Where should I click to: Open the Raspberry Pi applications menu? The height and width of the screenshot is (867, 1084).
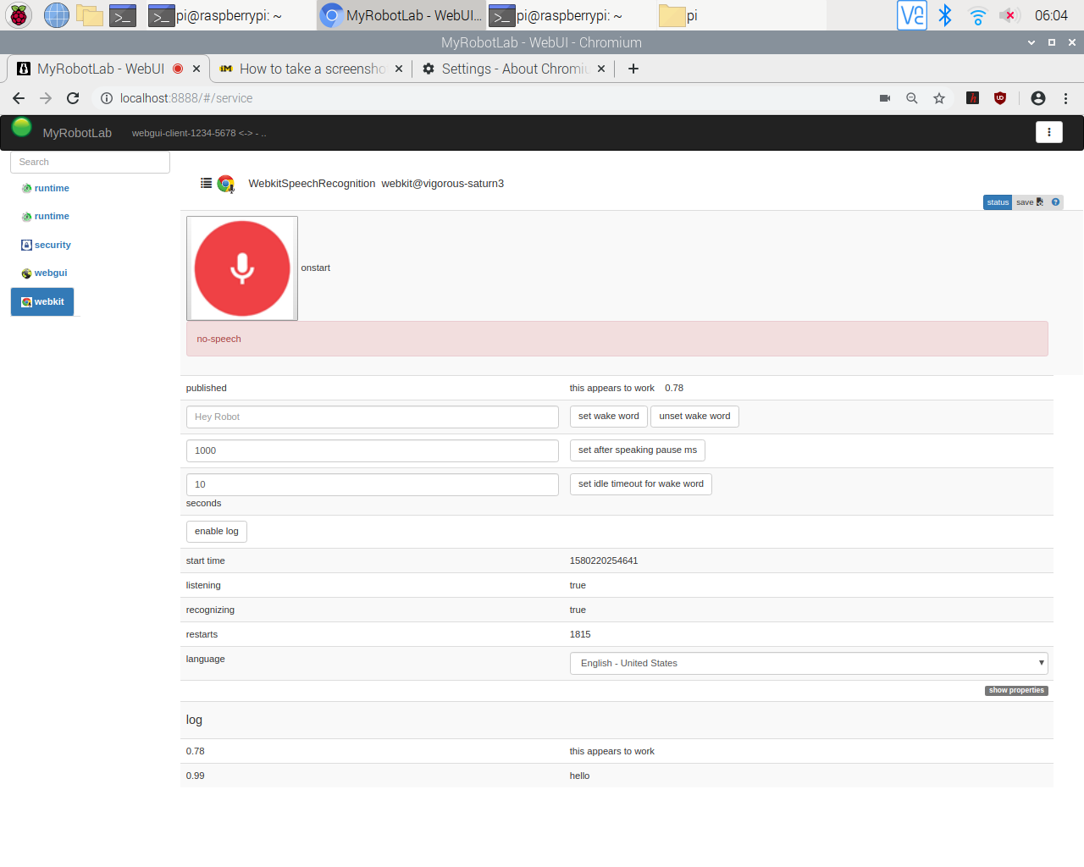tap(19, 15)
